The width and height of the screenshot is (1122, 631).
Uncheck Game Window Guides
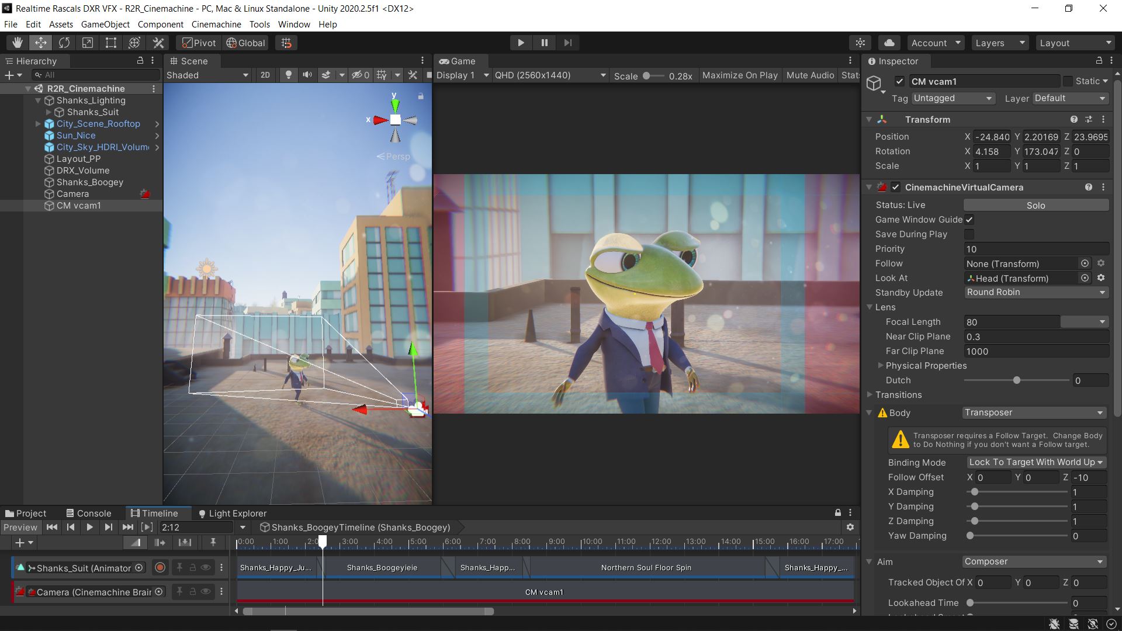969,220
